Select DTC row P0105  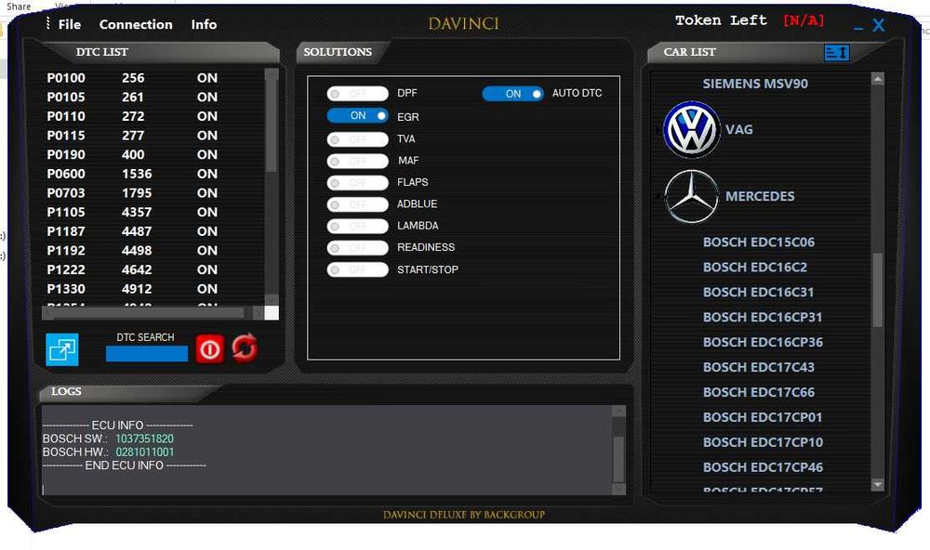click(132, 97)
